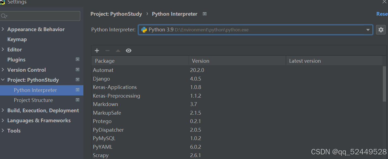Click Automat version 20.2.0 cell
This screenshot has height=159, width=388.
(197, 70)
